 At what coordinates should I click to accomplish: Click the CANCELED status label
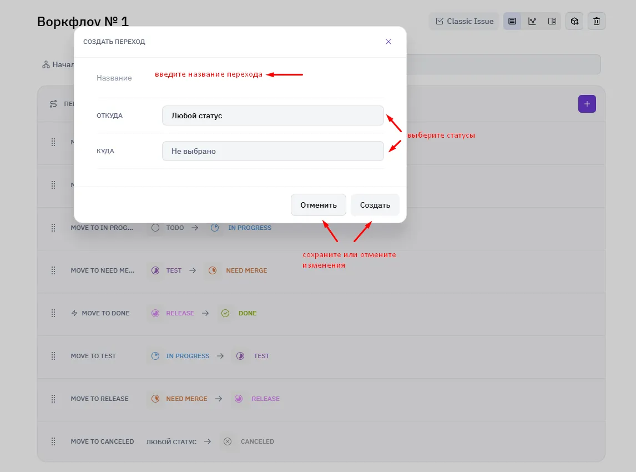[x=257, y=441]
